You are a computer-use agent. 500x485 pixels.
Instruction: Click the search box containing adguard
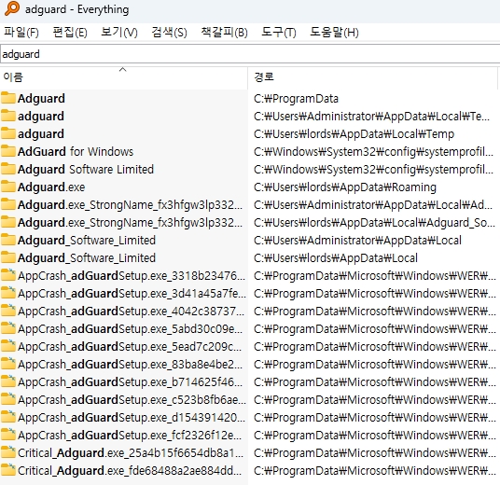[x=250, y=54]
